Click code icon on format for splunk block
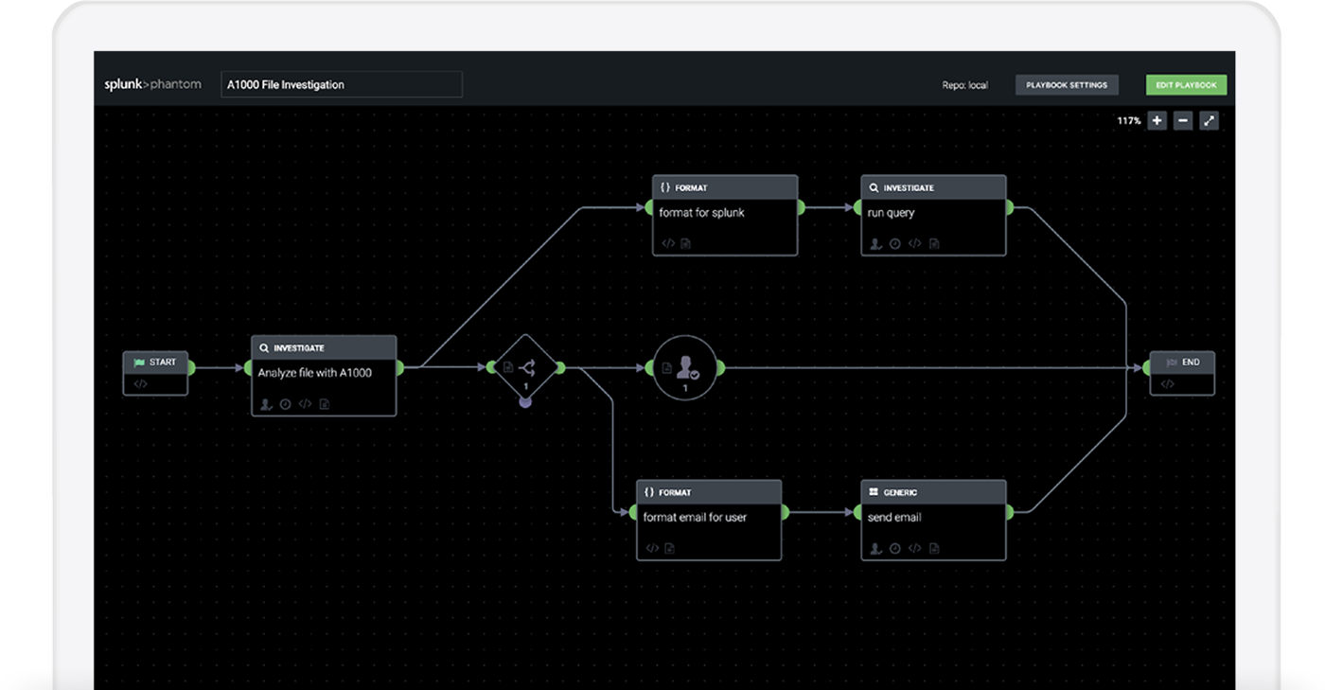1325x690 pixels. (668, 243)
